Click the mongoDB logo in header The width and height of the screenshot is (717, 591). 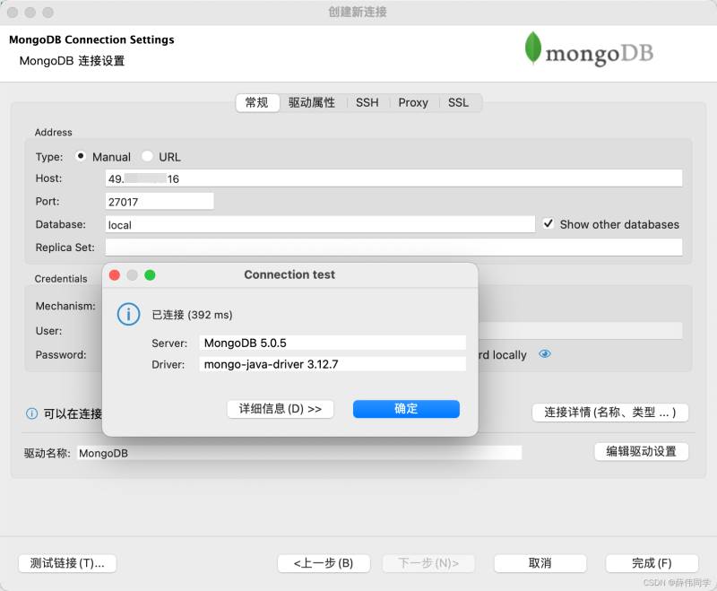(589, 49)
